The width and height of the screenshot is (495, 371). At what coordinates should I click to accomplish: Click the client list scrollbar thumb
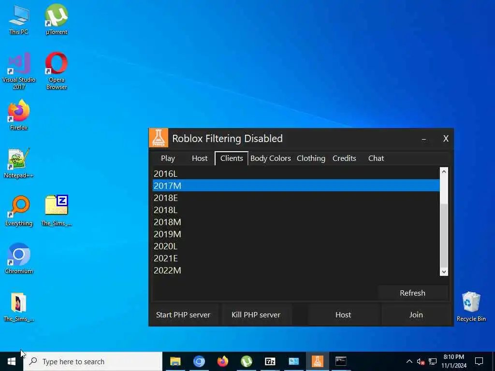pyautogui.click(x=444, y=235)
